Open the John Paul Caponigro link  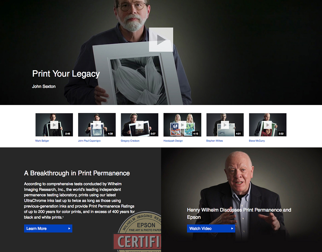pyautogui.click(x=89, y=141)
